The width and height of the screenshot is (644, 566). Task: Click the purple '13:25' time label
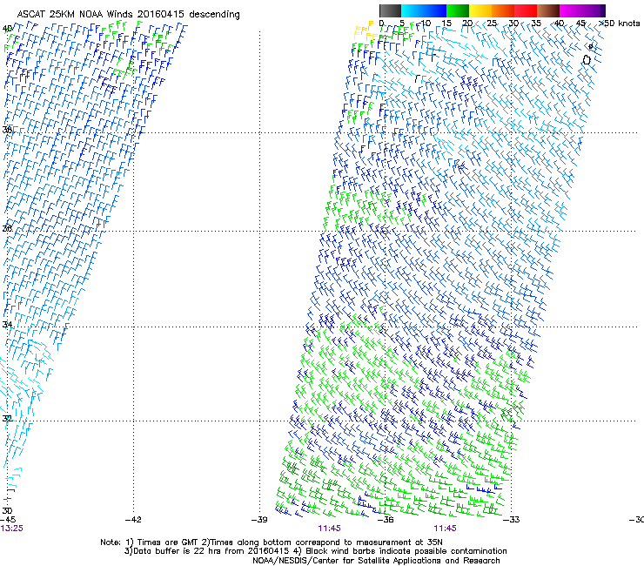click(x=12, y=529)
